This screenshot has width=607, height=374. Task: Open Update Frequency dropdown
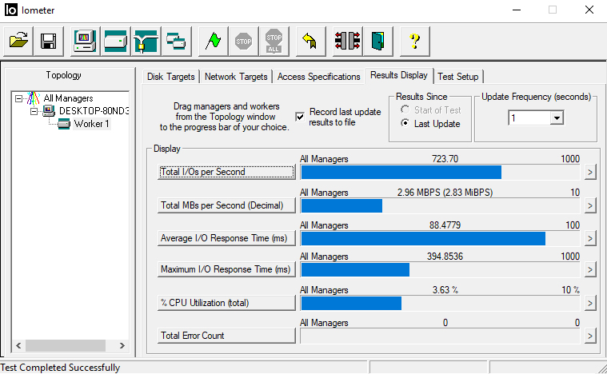tap(557, 118)
